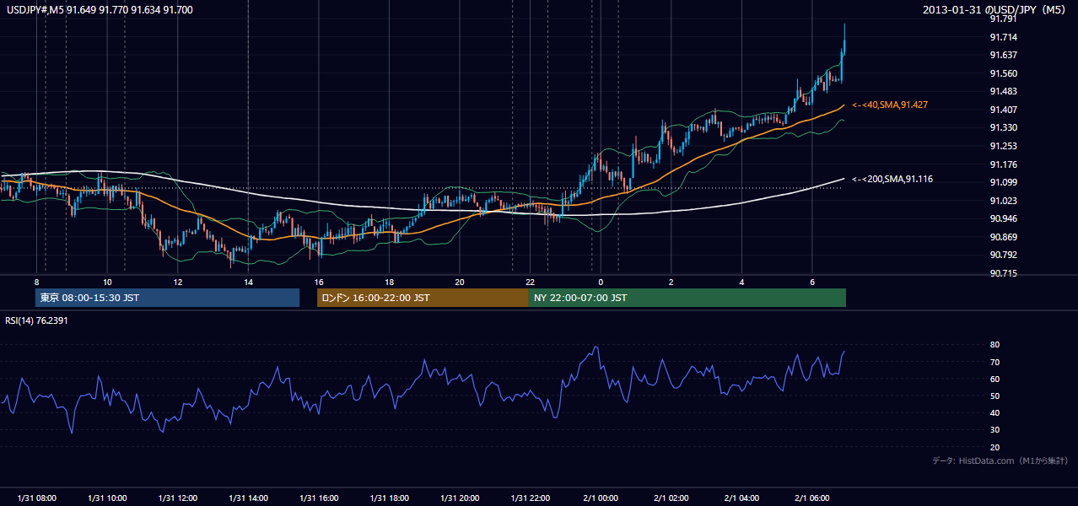Click hour label 18 on the price chart axis
Image resolution: width=1078 pixels, height=506 pixels.
pyautogui.click(x=389, y=282)
